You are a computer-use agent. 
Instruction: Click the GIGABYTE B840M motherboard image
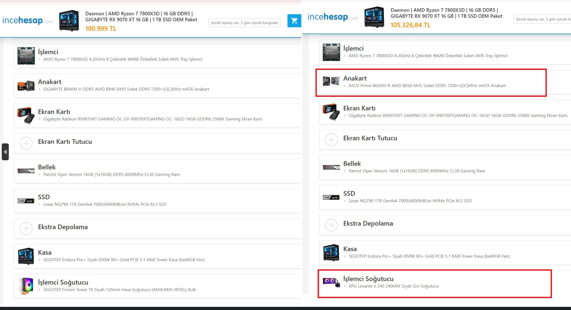tap(26, 86)
